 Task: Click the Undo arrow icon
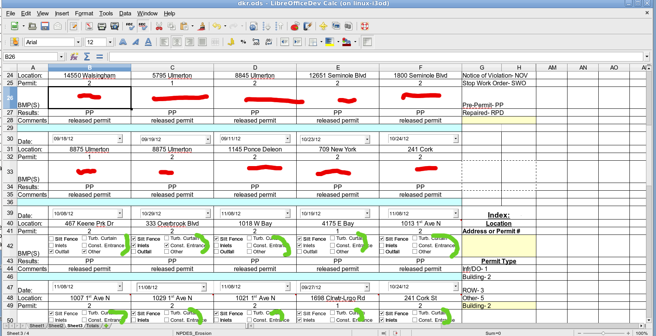217,26
